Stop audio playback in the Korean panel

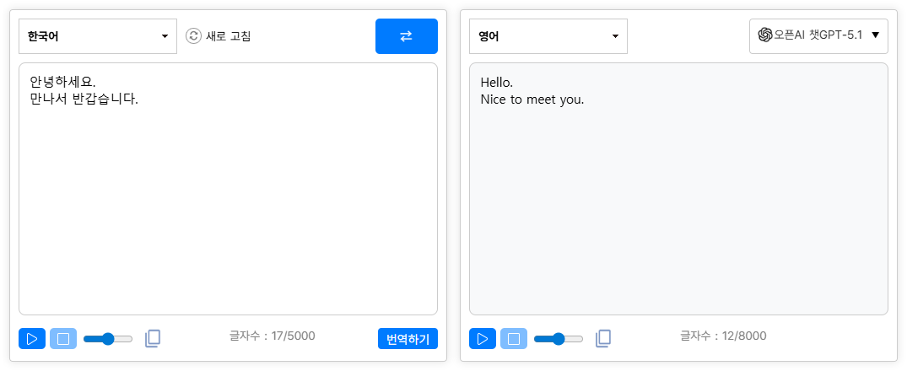point(63,339)
